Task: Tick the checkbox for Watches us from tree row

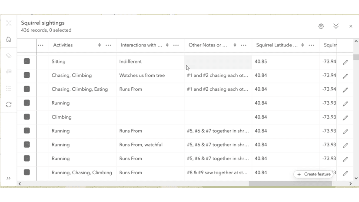Action: 27,76
